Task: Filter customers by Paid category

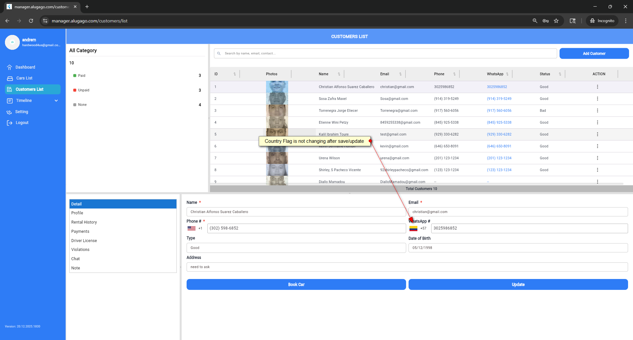Action: click(81, 76)
